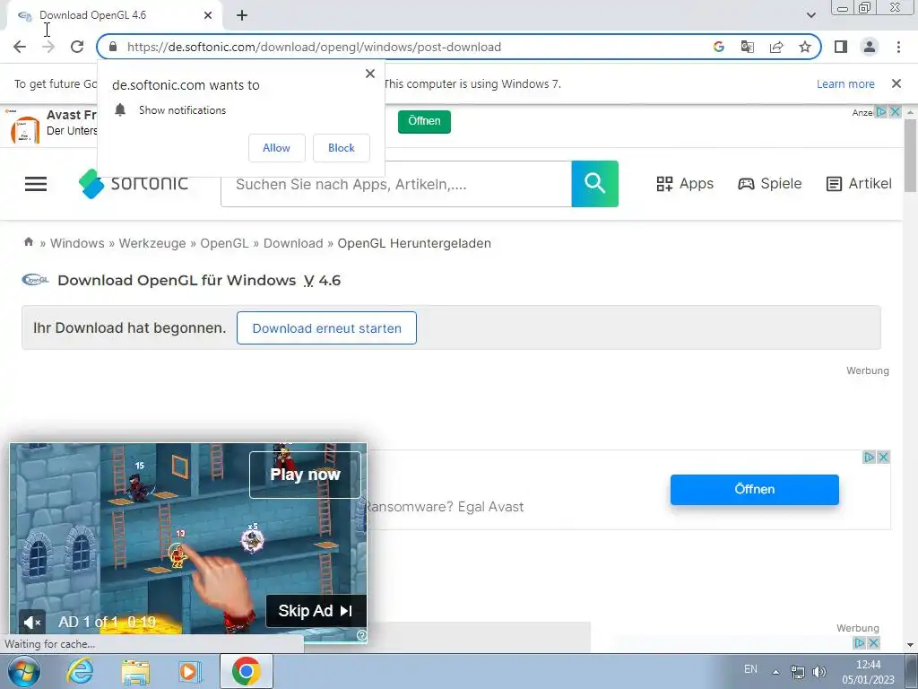Click Play now on video ad

(305, 475)
